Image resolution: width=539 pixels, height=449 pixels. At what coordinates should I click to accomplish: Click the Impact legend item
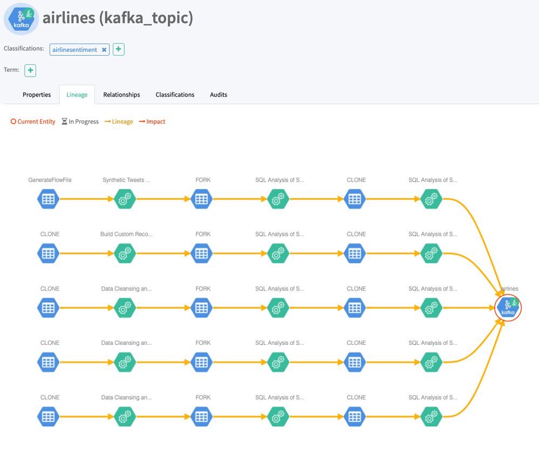(153, 121)
